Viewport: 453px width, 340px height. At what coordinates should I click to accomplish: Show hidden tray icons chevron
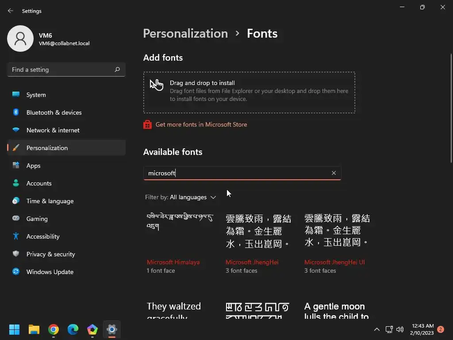[x=377, y=329]
